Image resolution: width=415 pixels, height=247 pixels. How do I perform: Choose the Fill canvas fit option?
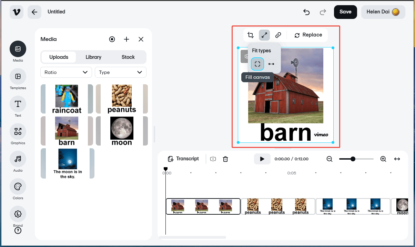pyautogui.click(x=257, y=64)
